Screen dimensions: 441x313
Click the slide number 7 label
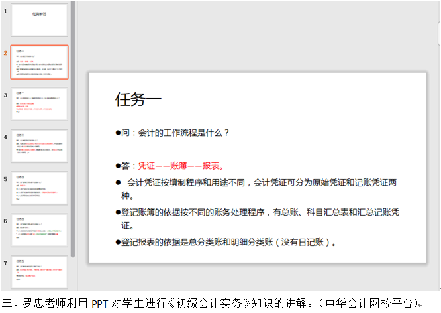pos(5,262)
